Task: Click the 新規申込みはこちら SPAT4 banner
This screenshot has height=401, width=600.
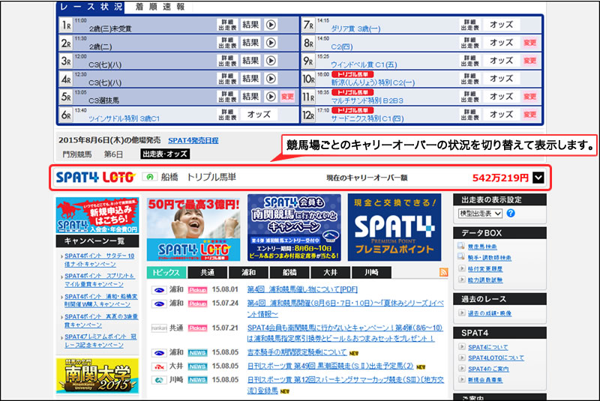Action: [97, 215]
